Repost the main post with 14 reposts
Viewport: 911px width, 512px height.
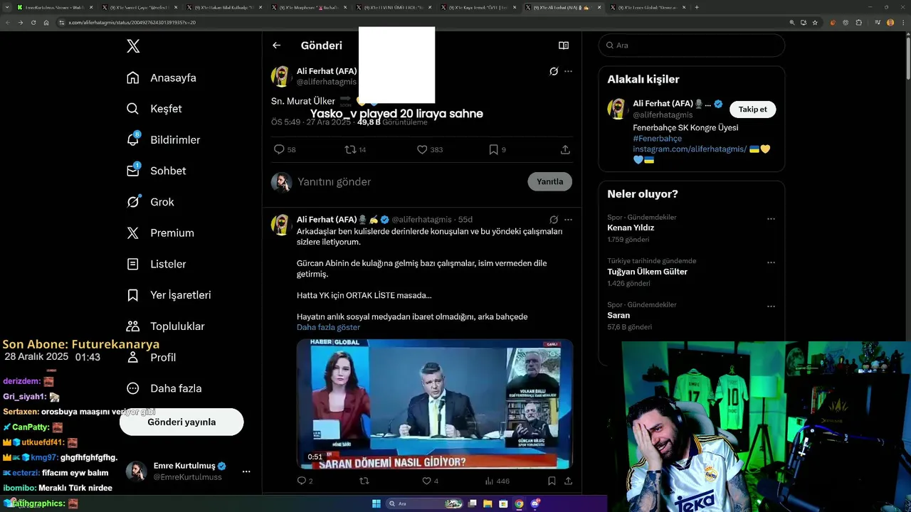pyautogui.click(x=350, y=149)
